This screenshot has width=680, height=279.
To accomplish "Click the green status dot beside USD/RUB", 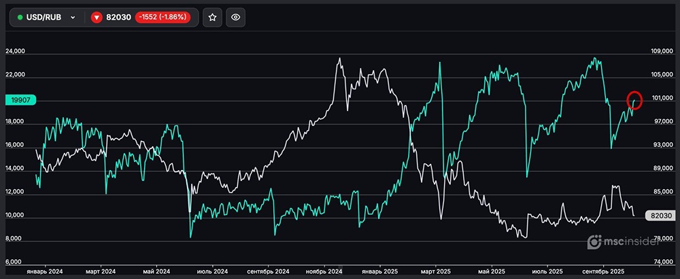I will (x=20, y=18).
